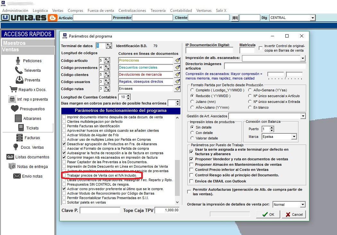Click Salir X menu

(221, 11)
